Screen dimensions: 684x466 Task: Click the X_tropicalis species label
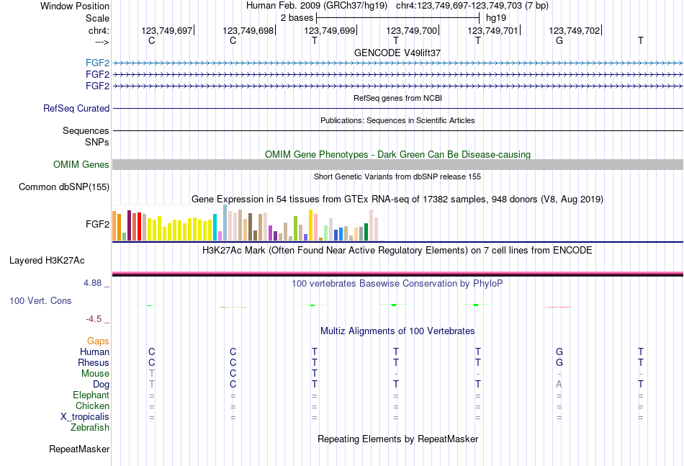pyautogui.click(x=85, y=417)
